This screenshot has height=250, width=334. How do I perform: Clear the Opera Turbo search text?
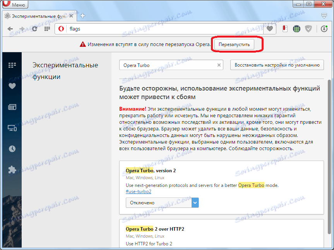[x=219, y=65]
